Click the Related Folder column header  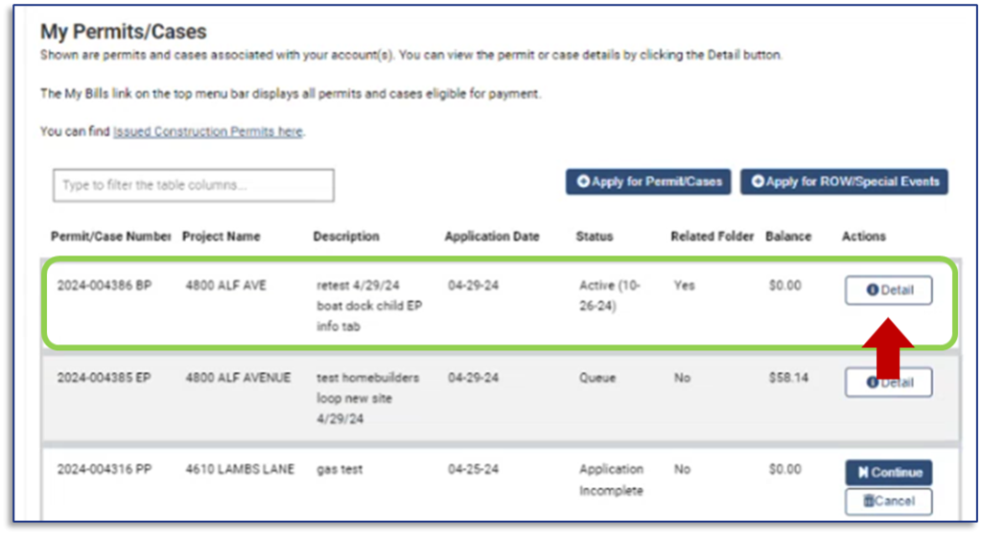[713, 236]
